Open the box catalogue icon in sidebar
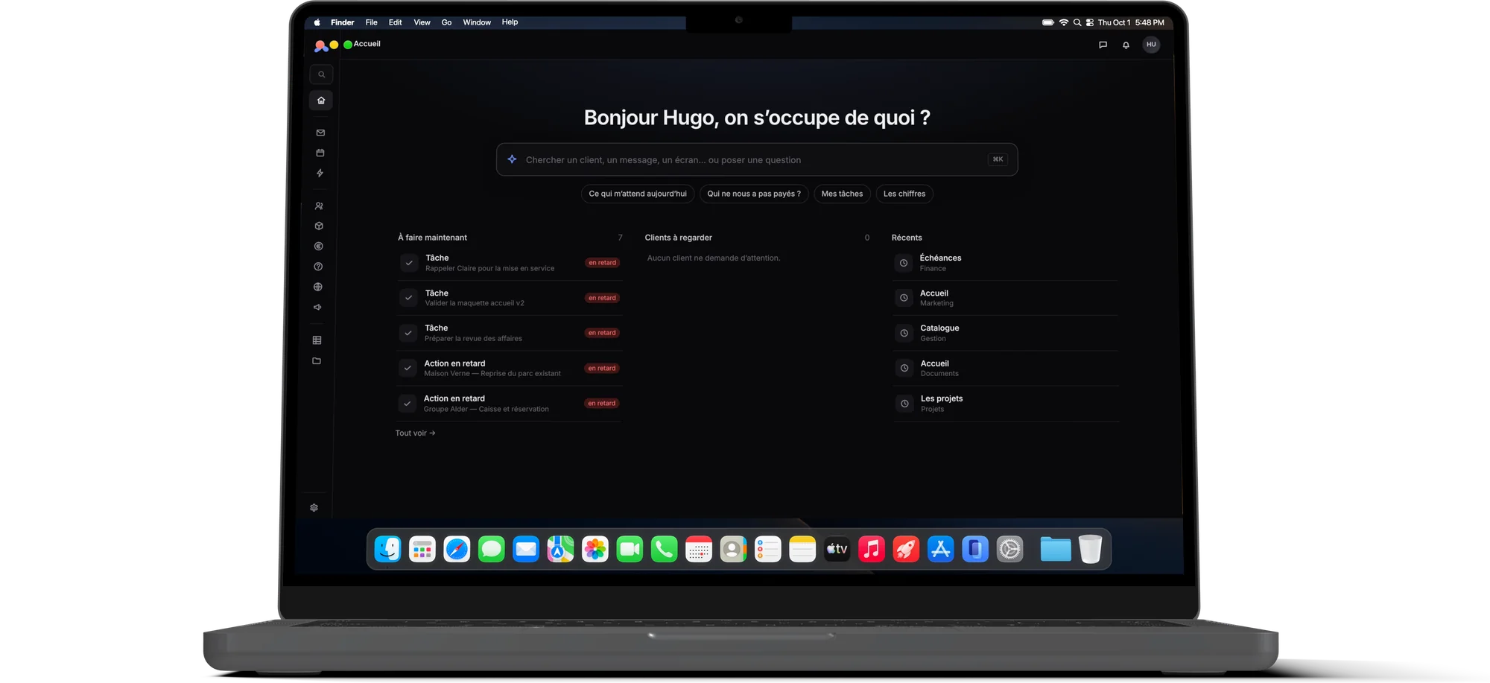The height and width of the screenshot is (683, 1490). click(319, 226)
